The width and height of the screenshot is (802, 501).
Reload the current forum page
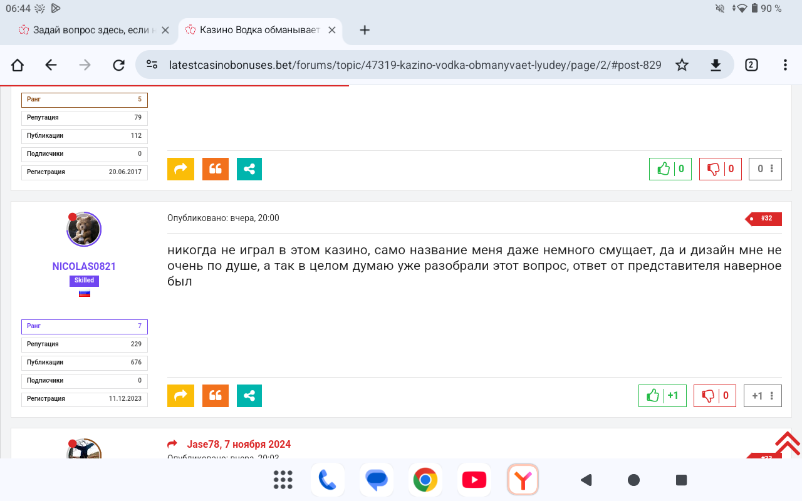(x=118, y=65)
